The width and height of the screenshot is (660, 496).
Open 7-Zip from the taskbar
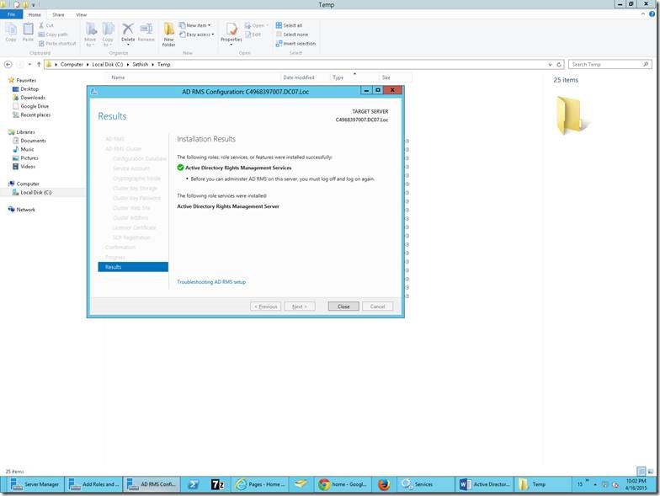pos(217,484)
